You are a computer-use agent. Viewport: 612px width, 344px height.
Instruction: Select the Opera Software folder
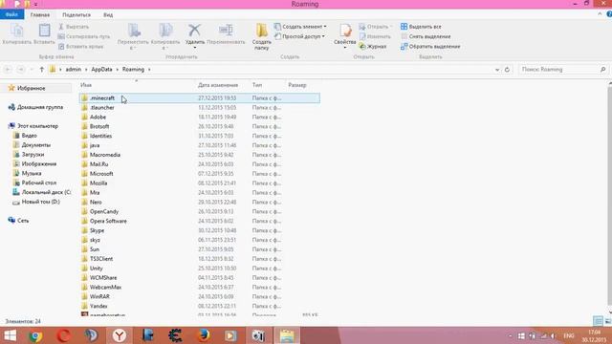pyautogui.click(x=200, y=221)
